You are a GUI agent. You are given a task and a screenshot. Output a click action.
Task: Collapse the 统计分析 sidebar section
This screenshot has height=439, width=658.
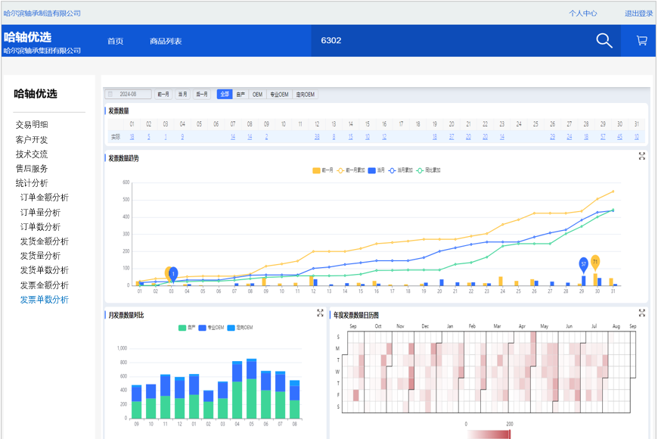click(x=32, y=183)
